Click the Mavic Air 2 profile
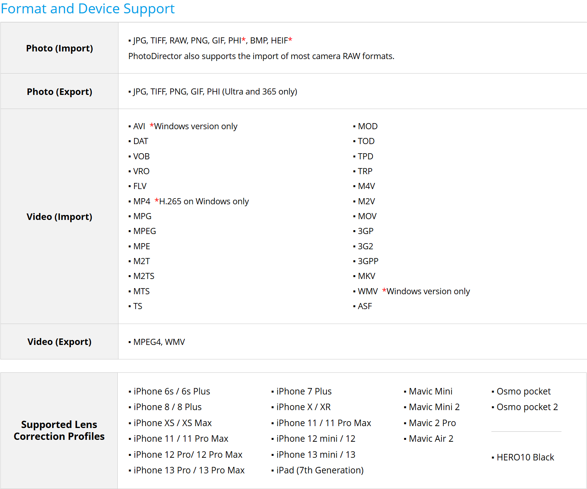This screenshot has width=587, height=489. pos(431,439)
